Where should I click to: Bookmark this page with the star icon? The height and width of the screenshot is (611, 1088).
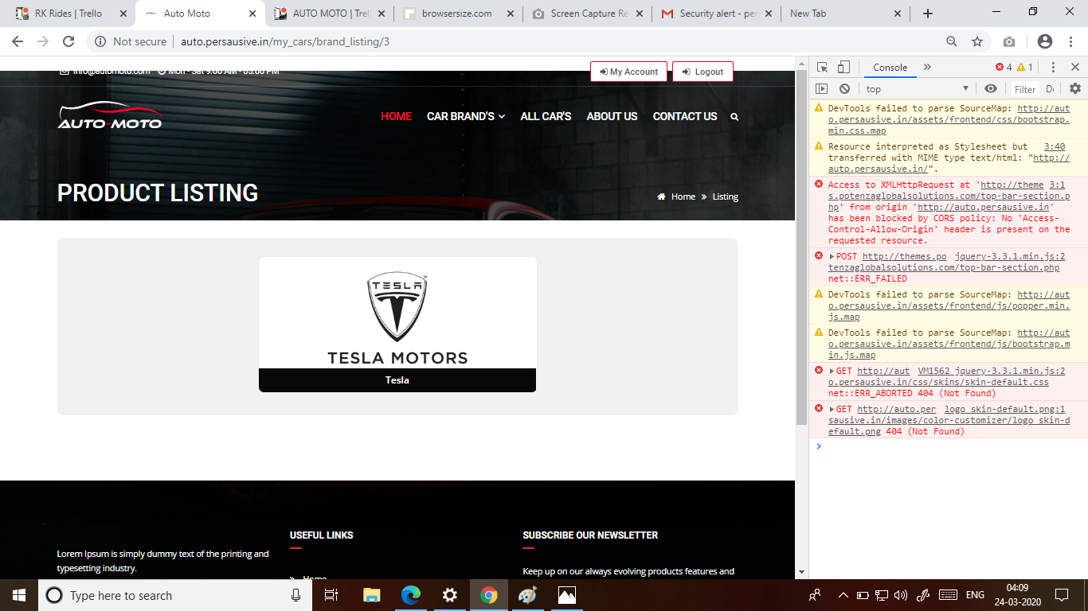(x=977, y=41)
